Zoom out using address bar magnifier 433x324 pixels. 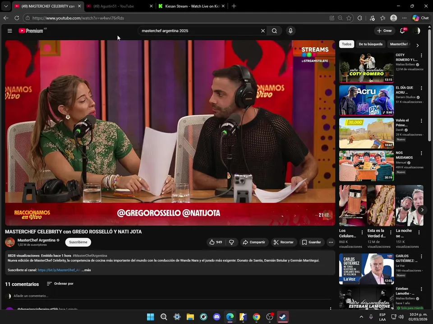[340, 18]
